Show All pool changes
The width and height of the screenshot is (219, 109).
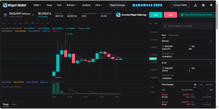[x=195, y=85]
